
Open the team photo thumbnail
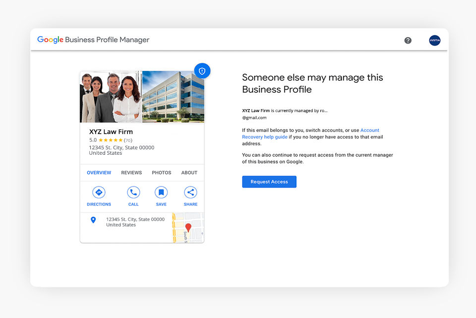[111, 97]
